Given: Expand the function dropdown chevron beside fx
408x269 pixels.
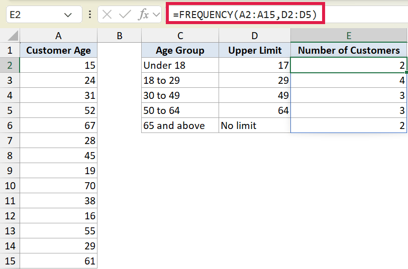Looking at the screenshot, I should [156, 15].
